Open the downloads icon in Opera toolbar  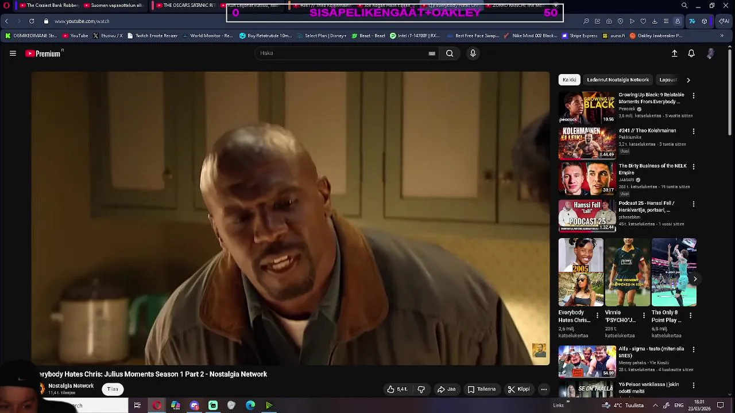(655, 21)
